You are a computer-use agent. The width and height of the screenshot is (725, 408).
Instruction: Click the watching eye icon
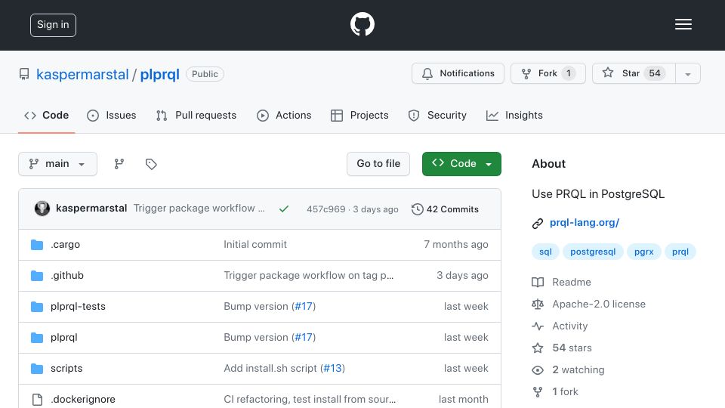click(x=538, y=370)
